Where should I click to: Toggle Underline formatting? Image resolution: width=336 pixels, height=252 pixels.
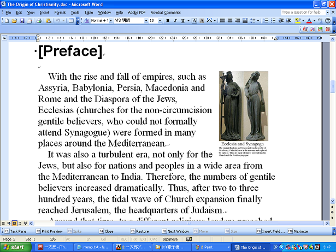click(x=182, y=21)
